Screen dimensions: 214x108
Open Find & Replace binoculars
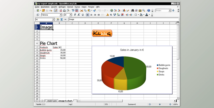[133, 10]
